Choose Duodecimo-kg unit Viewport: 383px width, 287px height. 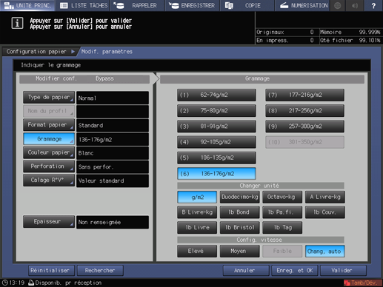coord(239,197)
